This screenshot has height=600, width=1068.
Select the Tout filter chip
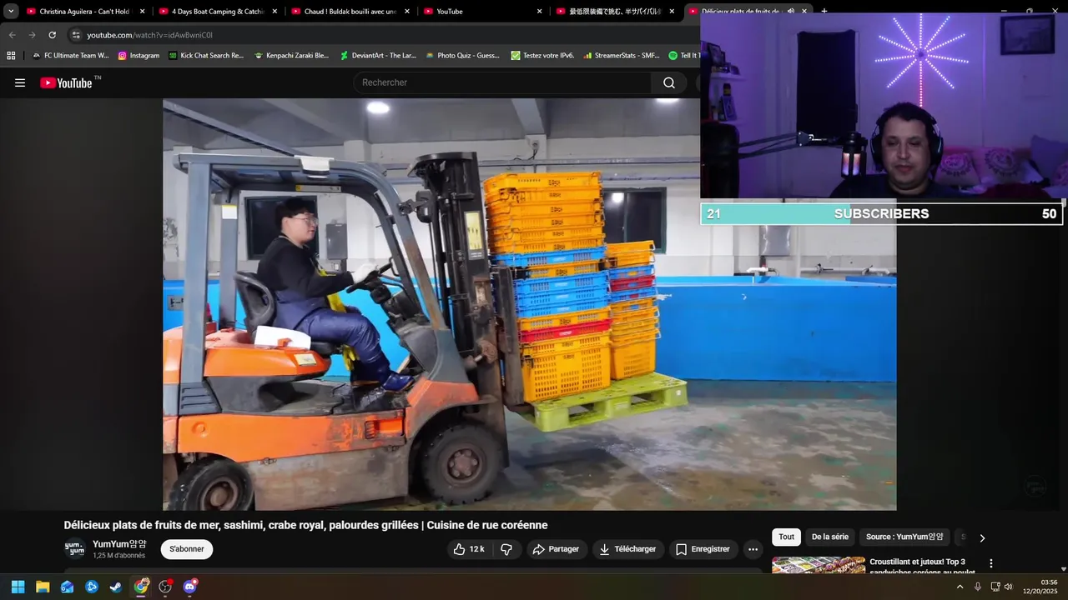[786, 537]
